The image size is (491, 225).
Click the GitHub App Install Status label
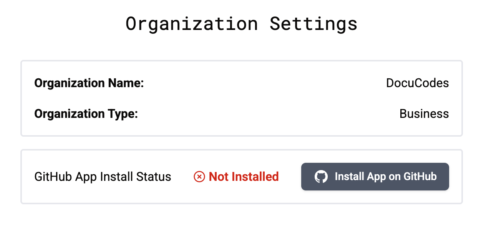(103, 177)
